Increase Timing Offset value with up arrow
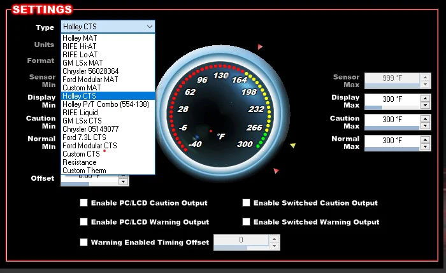The width and height of the screenshot is (446, 273). [274, 239]
